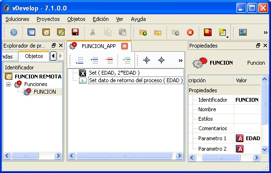Expand main toolbar overflow chevron

[x=265, y=32]
